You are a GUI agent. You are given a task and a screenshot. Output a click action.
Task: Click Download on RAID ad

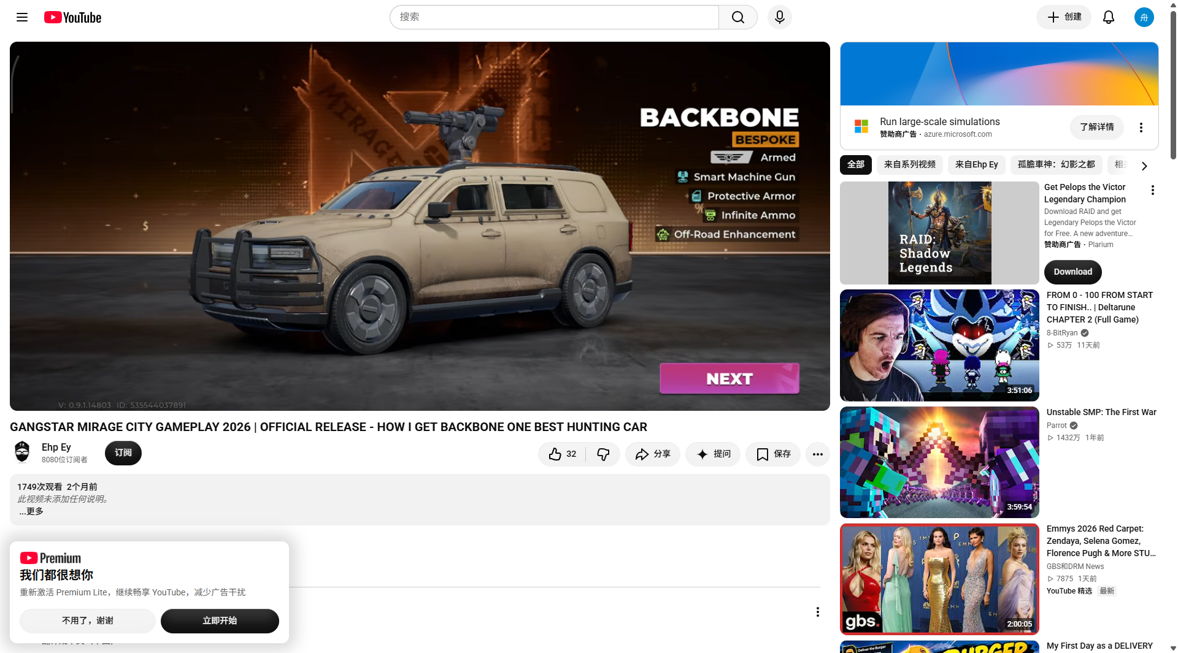coord(1072,272)
